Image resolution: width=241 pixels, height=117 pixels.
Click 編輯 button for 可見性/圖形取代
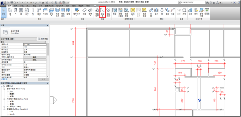click(35, 57)
